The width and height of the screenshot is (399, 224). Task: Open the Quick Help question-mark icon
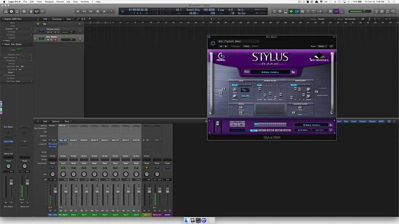24,12
